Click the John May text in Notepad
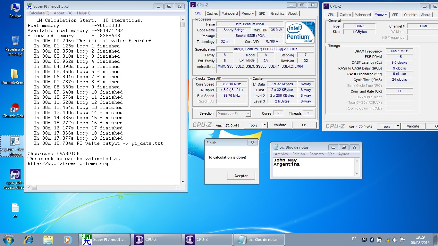 point(285,160)
